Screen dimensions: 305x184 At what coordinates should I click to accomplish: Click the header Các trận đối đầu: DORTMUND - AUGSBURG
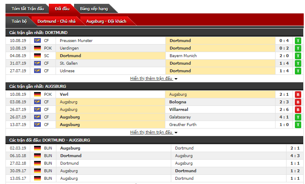coord(50,140)
